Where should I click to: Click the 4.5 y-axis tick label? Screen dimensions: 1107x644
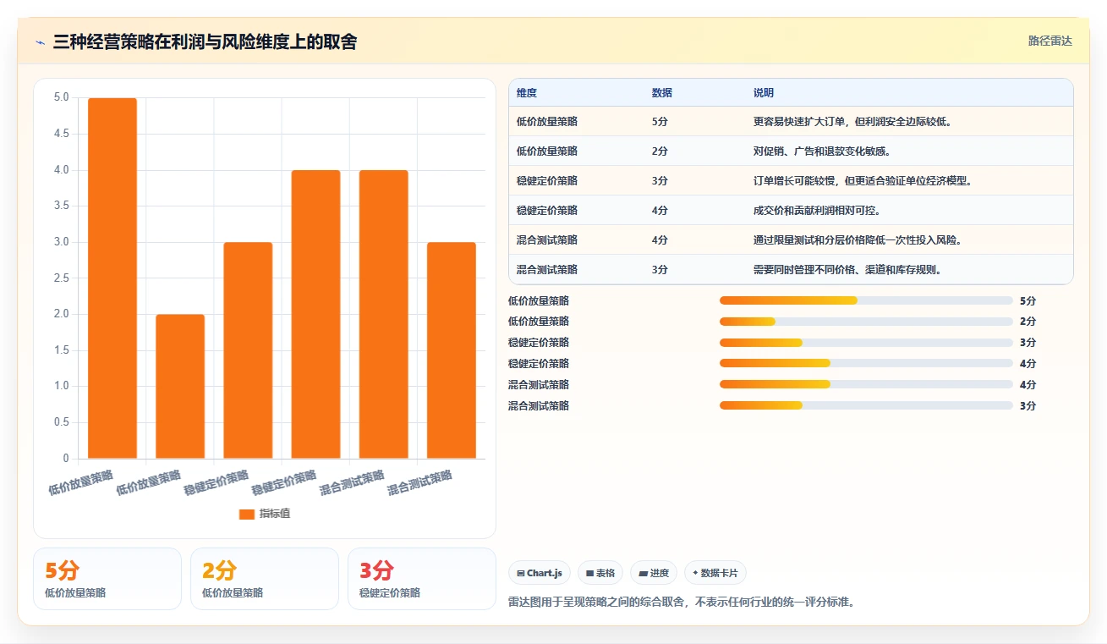61,134
